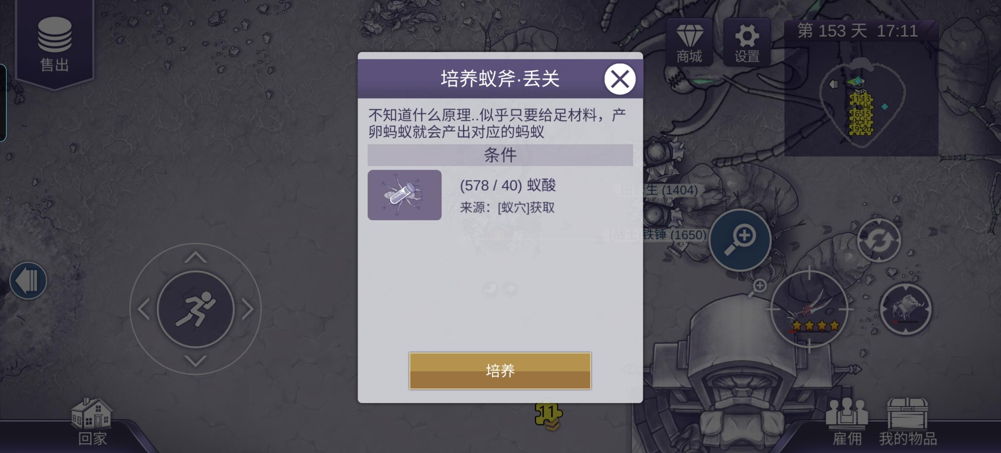
Task: Tap the running man sprint button
Action: [195, 309]
